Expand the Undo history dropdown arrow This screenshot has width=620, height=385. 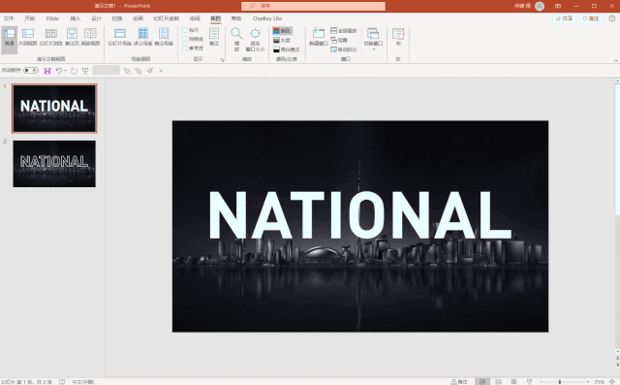tap(65, 71)
